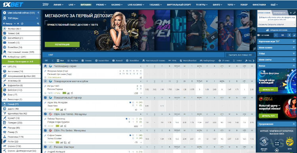Increase stake with the plus button

(289, 35)
